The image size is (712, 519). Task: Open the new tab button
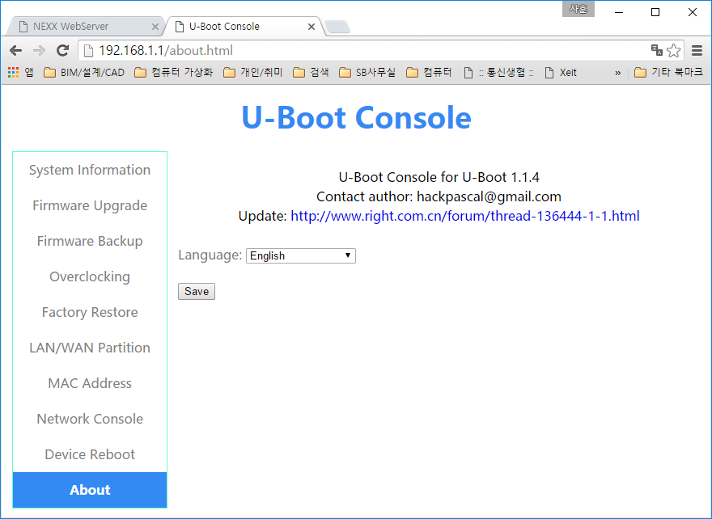pyautogui.click(x=337, y=27)
